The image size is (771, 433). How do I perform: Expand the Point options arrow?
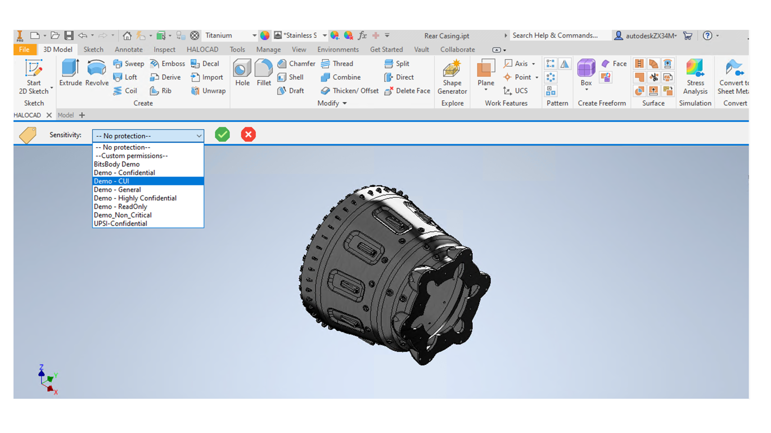point(537,77)
